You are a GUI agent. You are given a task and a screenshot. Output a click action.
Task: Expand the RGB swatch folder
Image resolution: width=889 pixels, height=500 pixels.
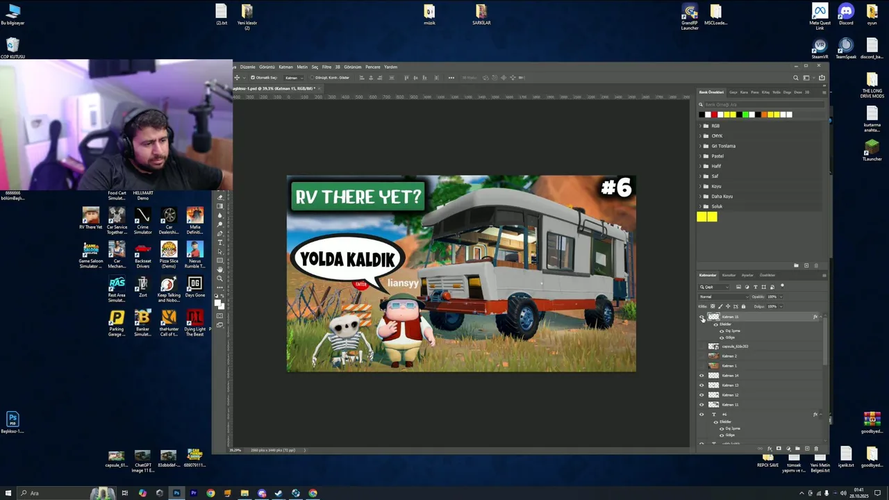click(699, 126)
